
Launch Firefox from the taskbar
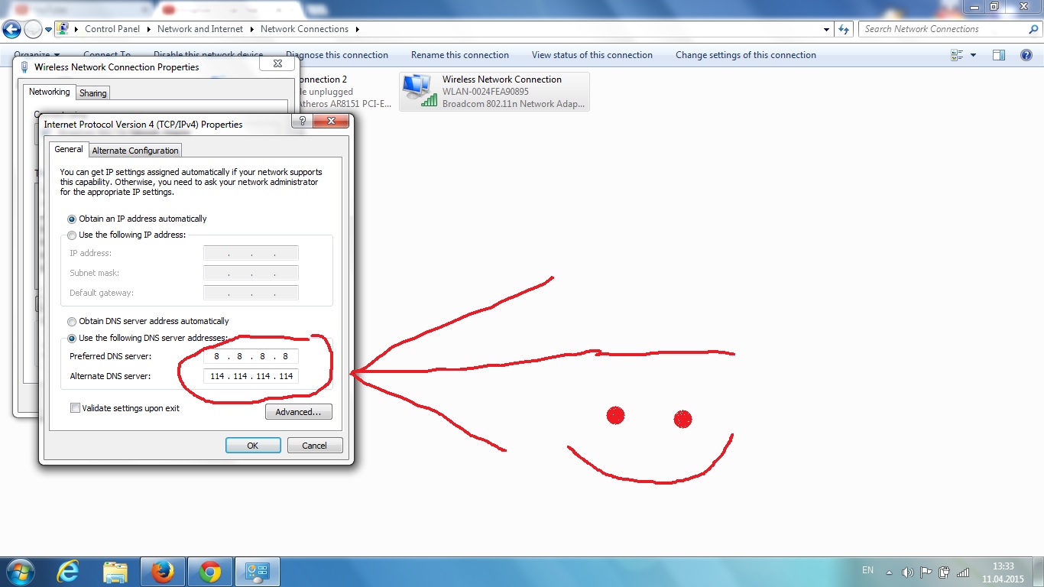point(162,572)
